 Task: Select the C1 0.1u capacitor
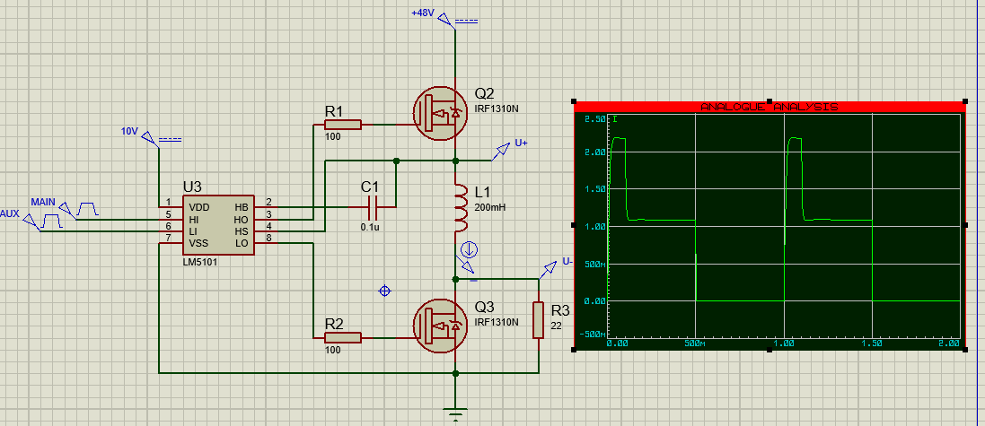point(372,207)
